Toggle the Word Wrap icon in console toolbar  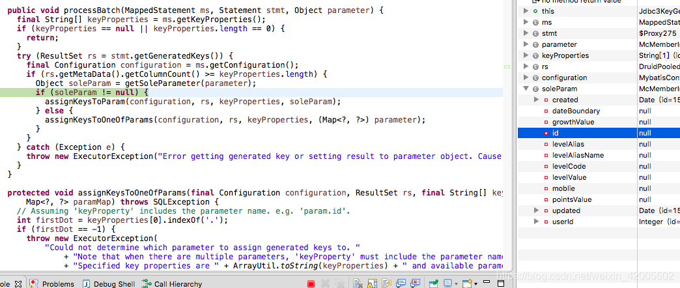tap(386, 283)
